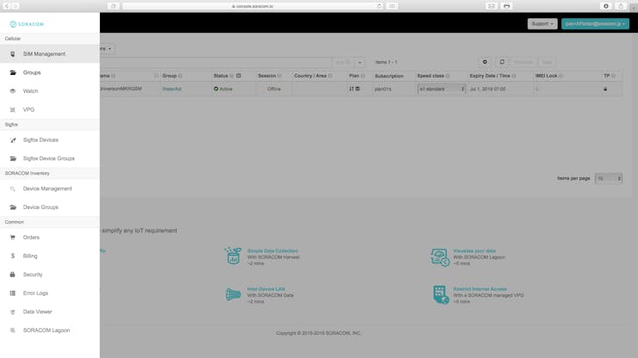The width and height of the screenshot is (638, 358).
Task: Open the partly hidden Actions dropdown
Action: (107, 49)
